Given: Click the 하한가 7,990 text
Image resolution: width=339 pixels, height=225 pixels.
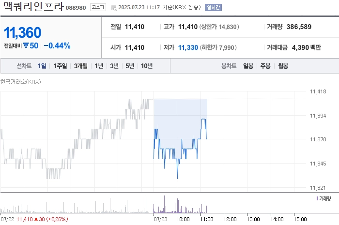Looking at the screenshot, I should click(x=218, y=47).
